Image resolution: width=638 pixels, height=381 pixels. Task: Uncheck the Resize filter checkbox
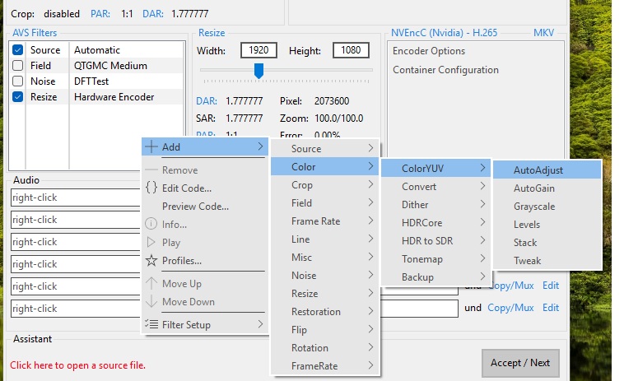tap(17, 97)
